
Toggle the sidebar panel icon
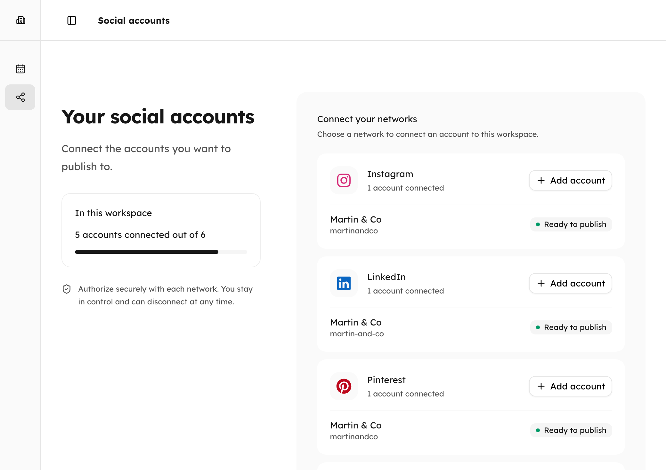click(x=72, y=20)
